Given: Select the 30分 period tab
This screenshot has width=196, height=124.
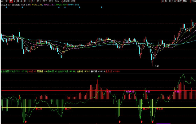Looking at the screenshot, I should tap(45, 1).
